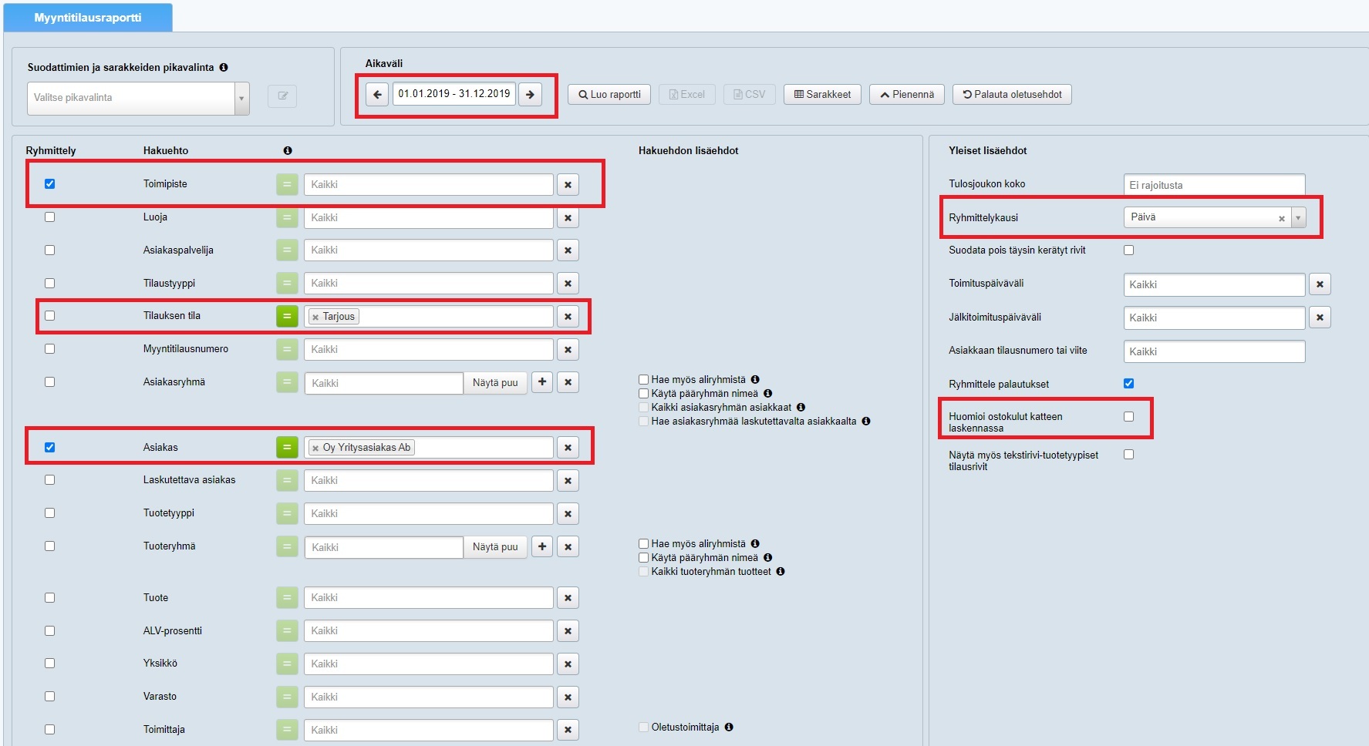Clear the Toimituspäiväväli field with X

click(1319, 284)
